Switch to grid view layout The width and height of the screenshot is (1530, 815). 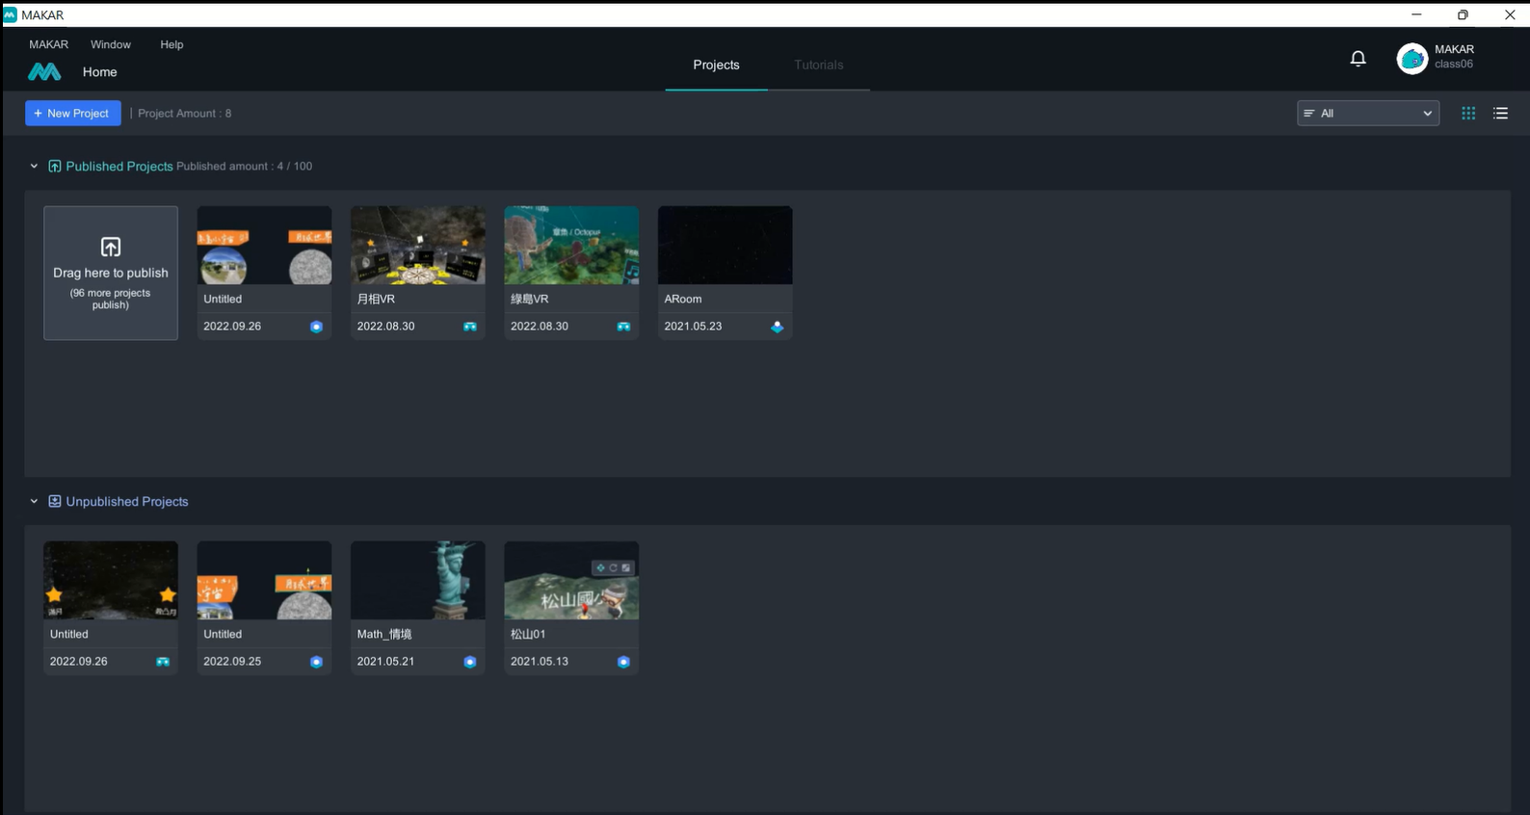tap(1468, 114)
